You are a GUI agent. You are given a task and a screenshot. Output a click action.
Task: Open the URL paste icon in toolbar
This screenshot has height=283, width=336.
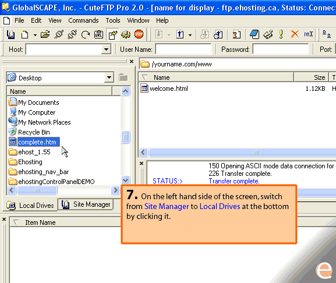pos(98,34)
